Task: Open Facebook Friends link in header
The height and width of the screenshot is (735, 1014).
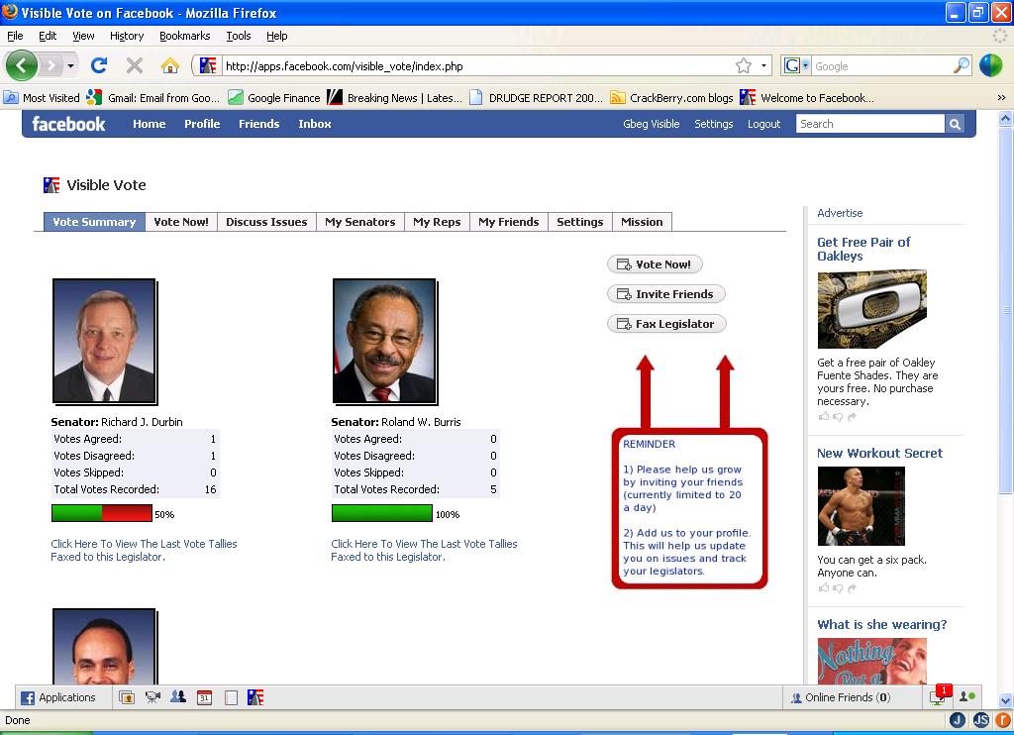Action: (x=258, y=124)
